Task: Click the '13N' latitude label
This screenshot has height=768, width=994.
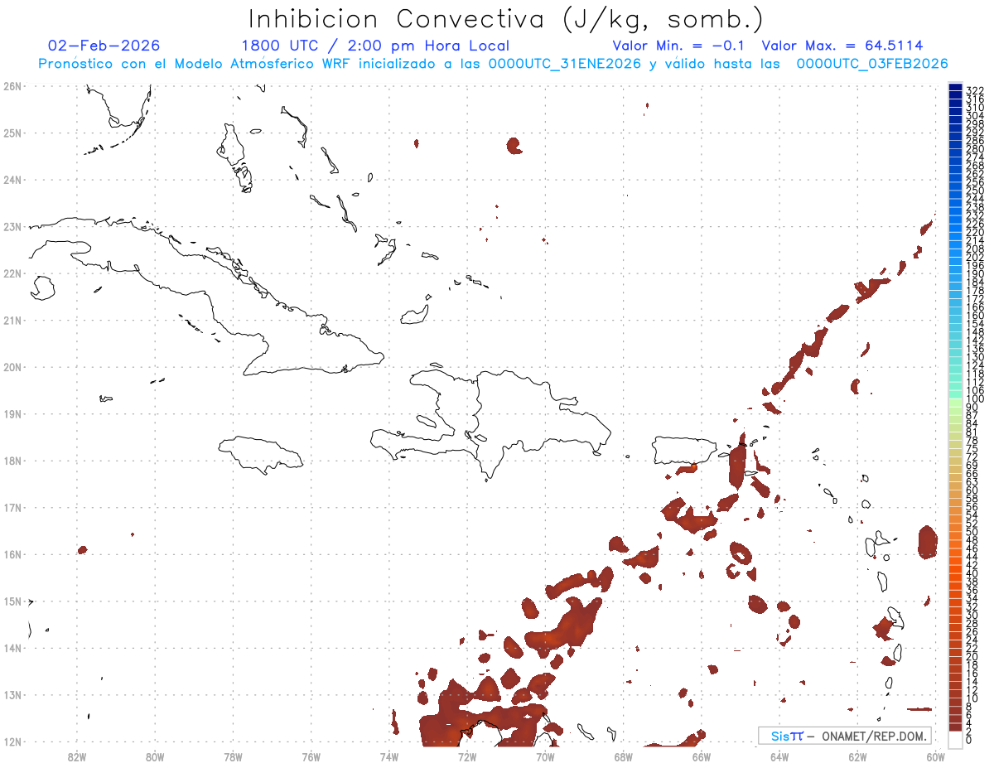Action: click(12, 695)
